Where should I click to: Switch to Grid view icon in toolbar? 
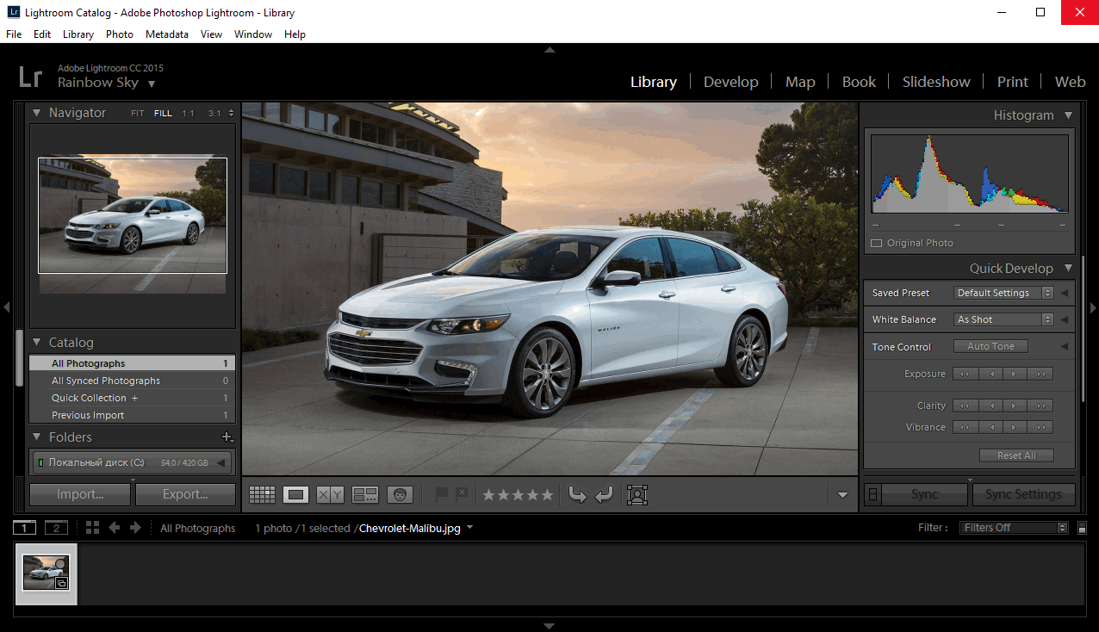262,494
